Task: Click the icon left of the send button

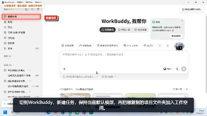Action: tap(177, 69)
